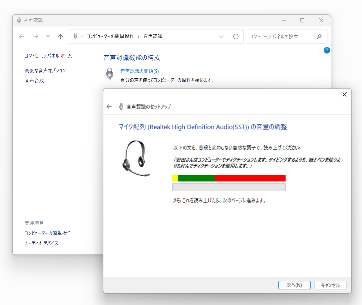This screenshot has height=305, width=362.
Task: Cancel setup with the キャンセル button
Action: tap(330, 285)
